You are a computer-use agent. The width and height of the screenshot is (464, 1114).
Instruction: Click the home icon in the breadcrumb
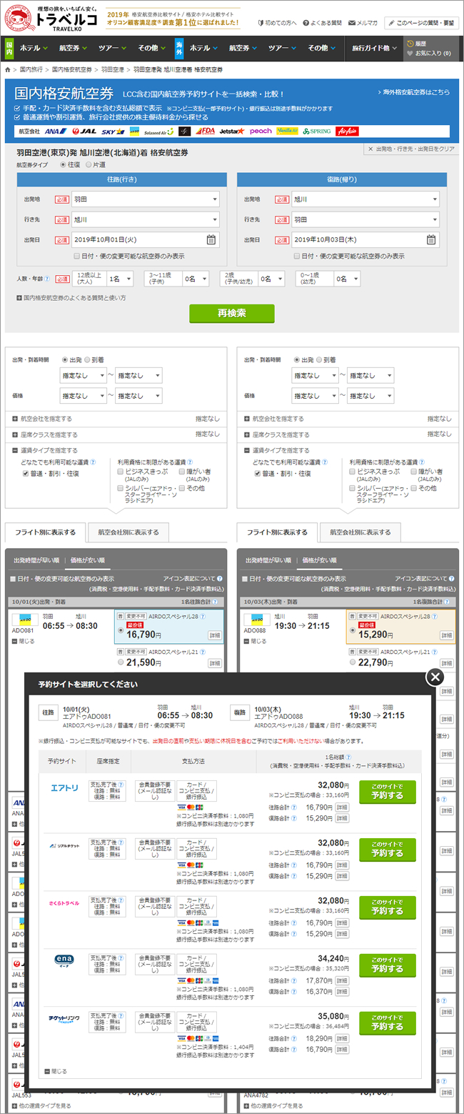click(x=9, y=70)
